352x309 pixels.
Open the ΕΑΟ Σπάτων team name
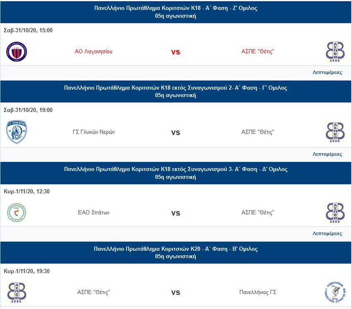[x=93, y=213]
